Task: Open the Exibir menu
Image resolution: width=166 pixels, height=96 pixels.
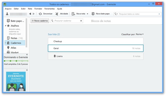Action: pos(23,9)
